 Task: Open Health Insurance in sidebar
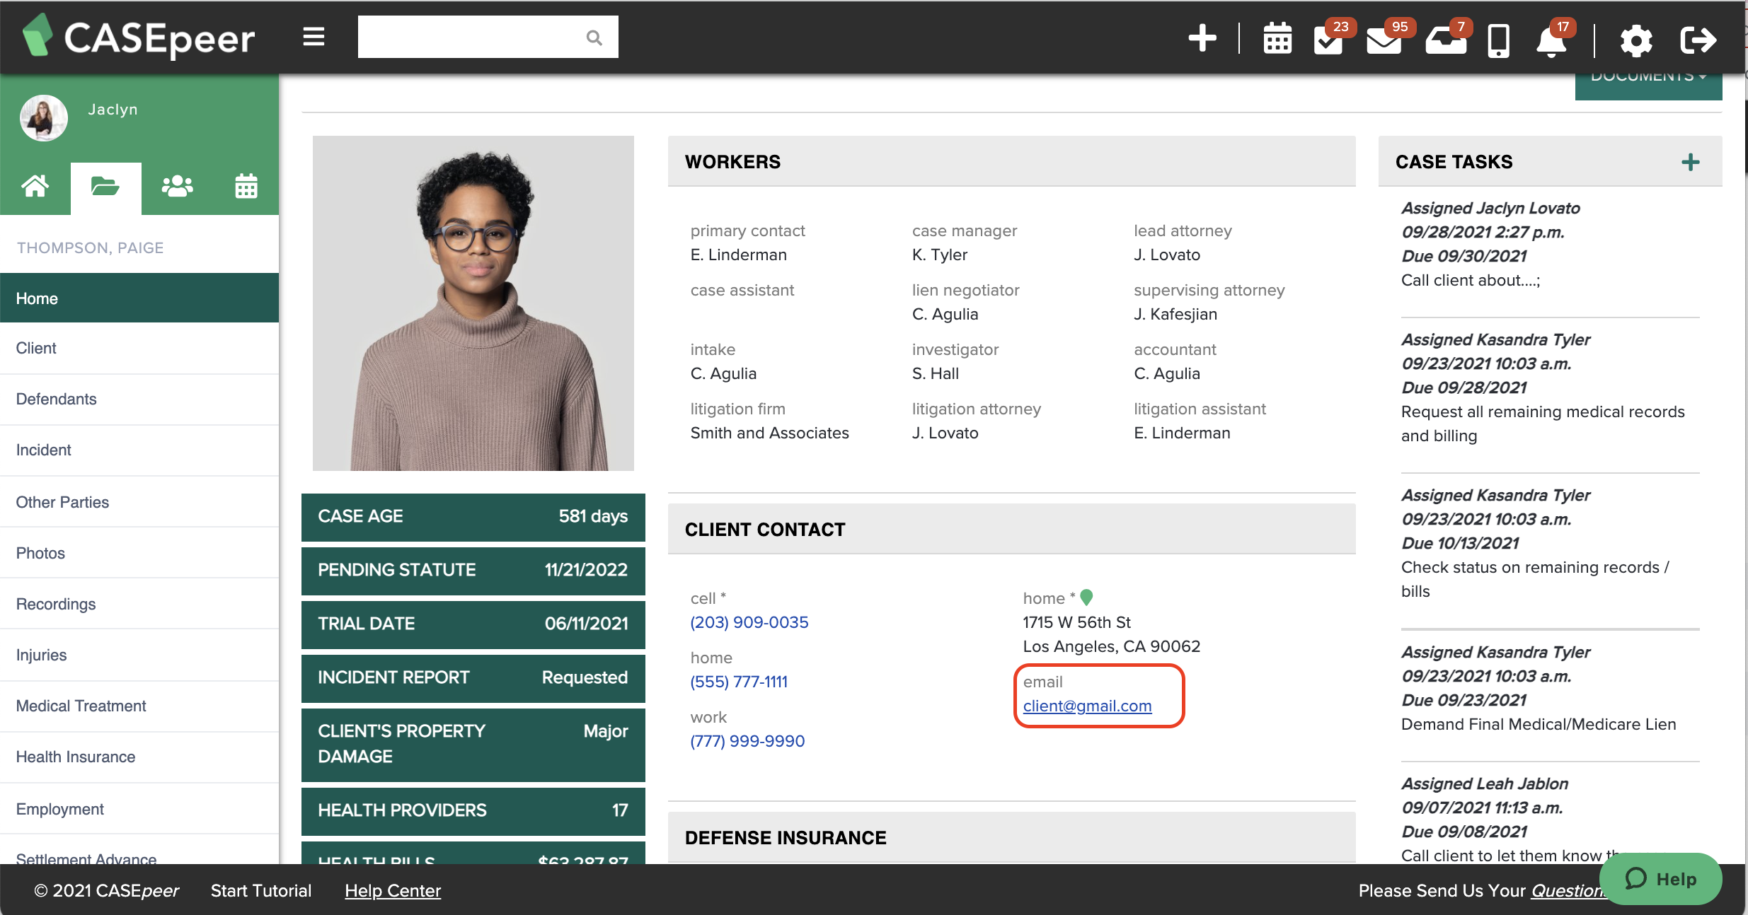pos(139,757)
